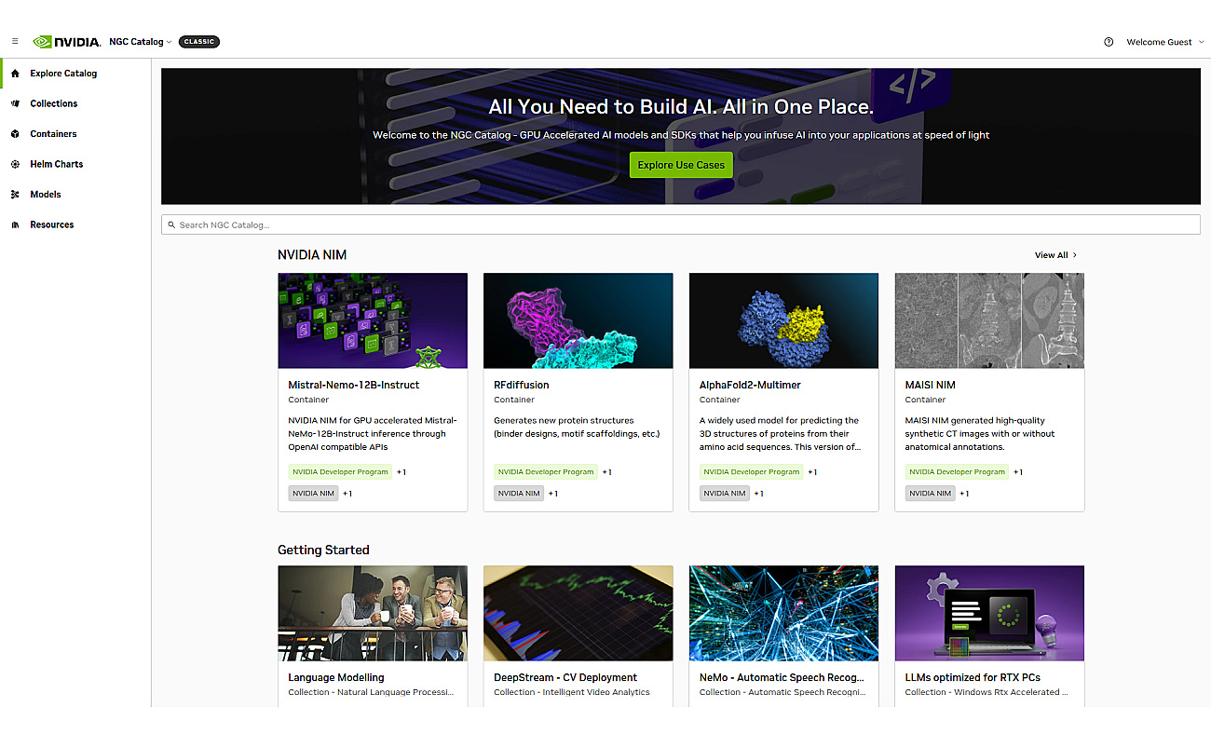Open the AlphaFold2-Multimer thumbnail image
Viewport: 1211px width, 734px height.
[x=783, y=320]
